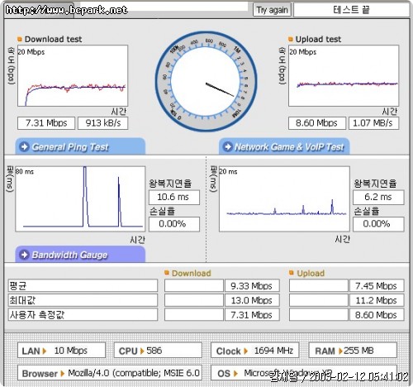Click the LAN 10 Mbps info box

click(x=61, y=351)
